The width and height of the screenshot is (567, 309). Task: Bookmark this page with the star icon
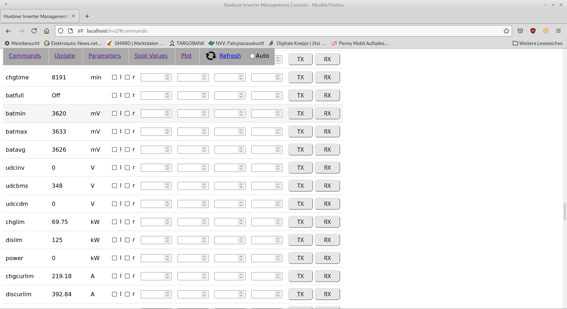[x=506, y=31]
